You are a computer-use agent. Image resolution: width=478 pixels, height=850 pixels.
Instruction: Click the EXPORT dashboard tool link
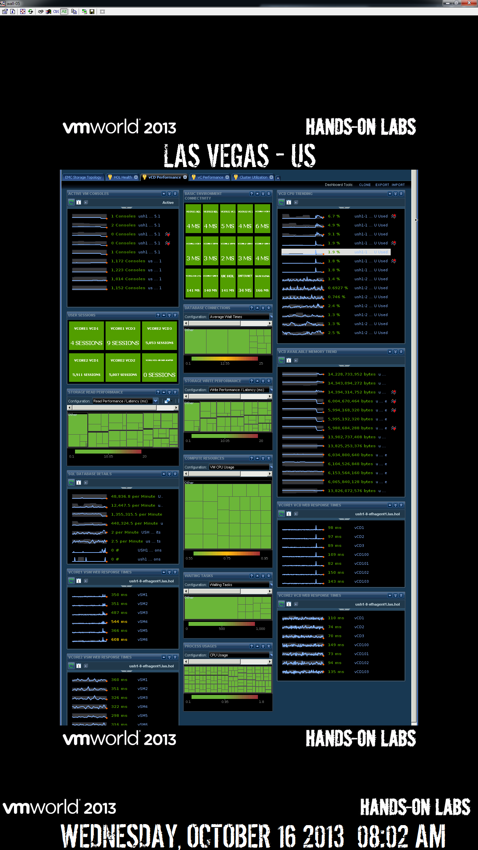(x=382, y=185)
